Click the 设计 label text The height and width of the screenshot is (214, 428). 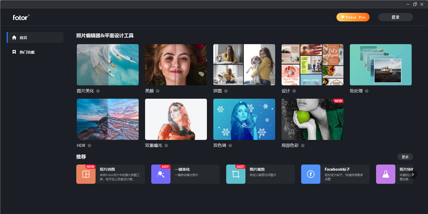[286, 91]
